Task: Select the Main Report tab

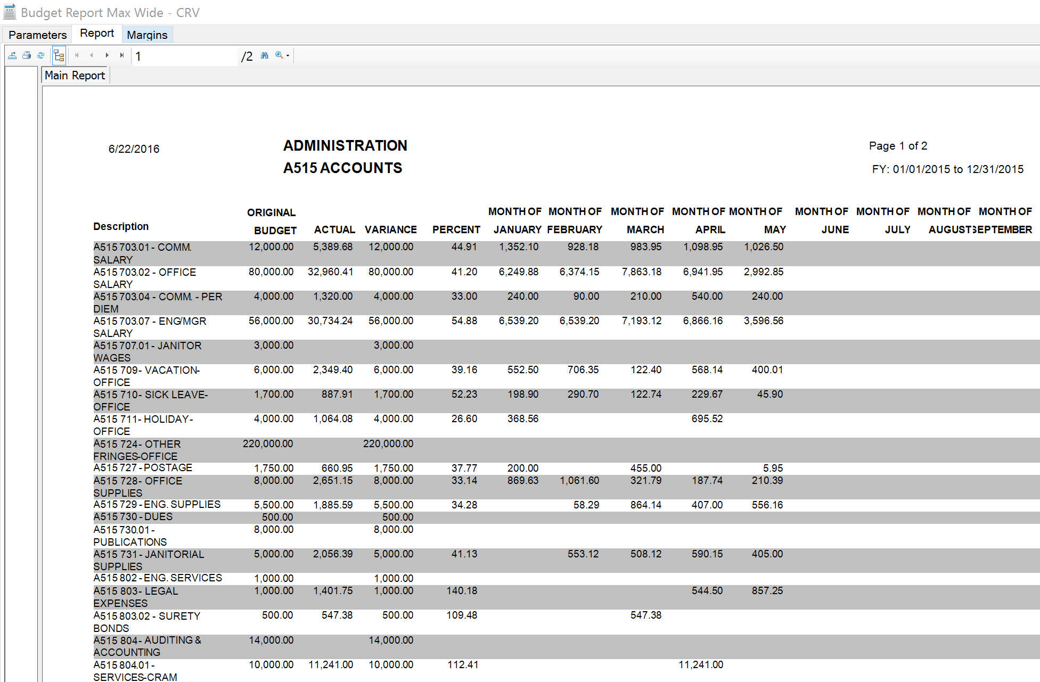Action: click(x=75, y=75)
